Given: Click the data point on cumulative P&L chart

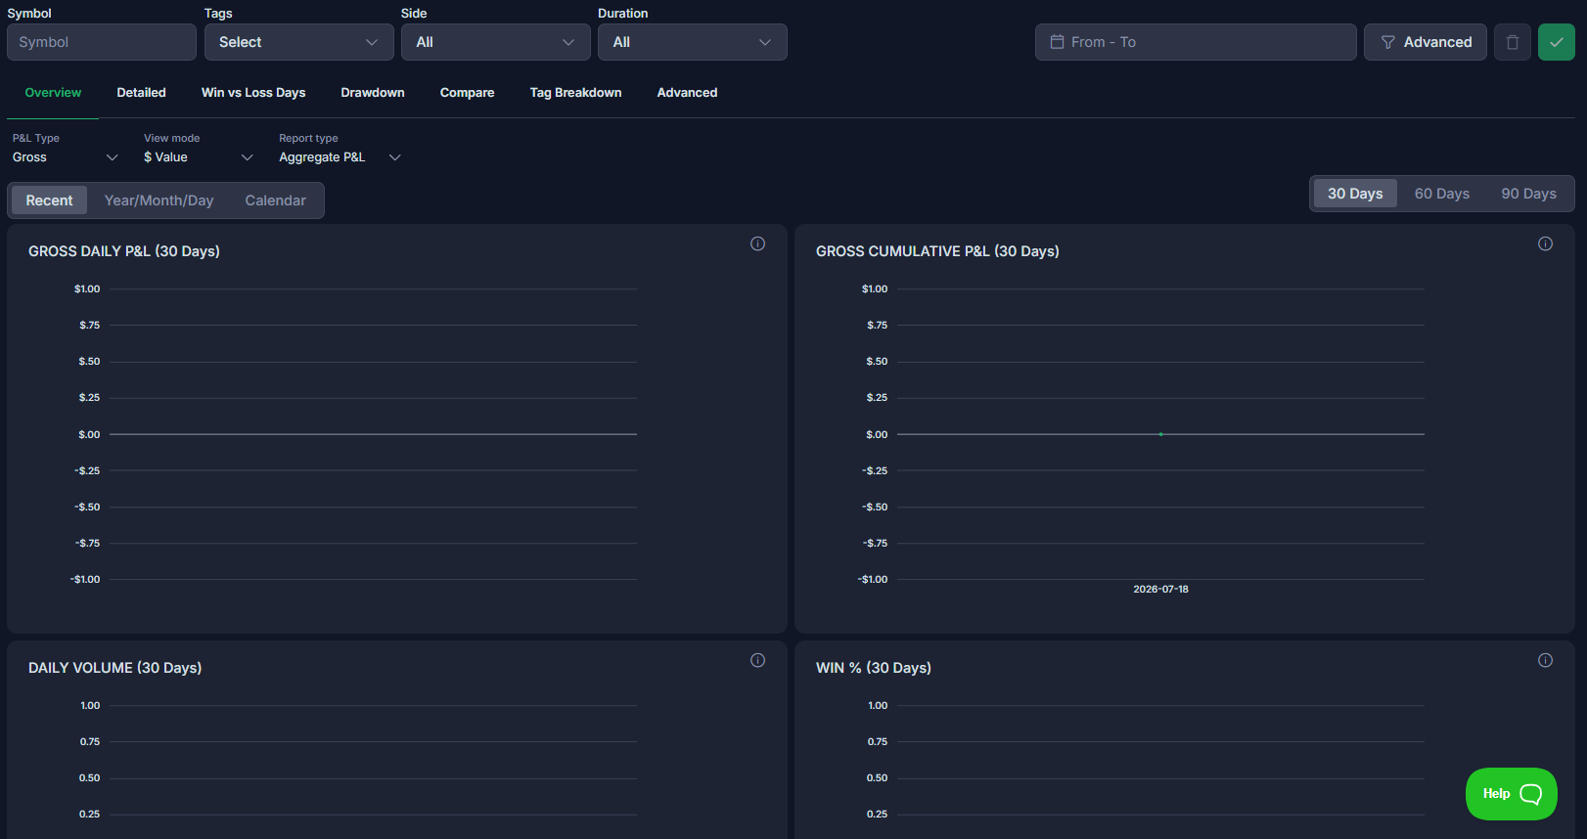Looking at the screenshot, I should coord(1160,434).
